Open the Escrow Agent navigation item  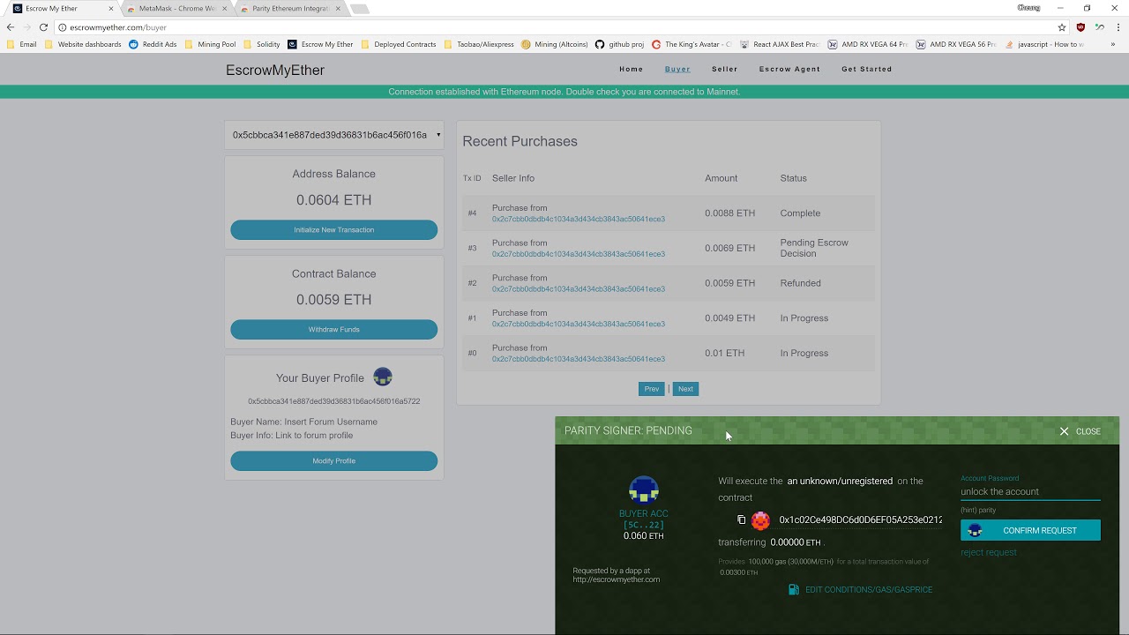point(789,69)
